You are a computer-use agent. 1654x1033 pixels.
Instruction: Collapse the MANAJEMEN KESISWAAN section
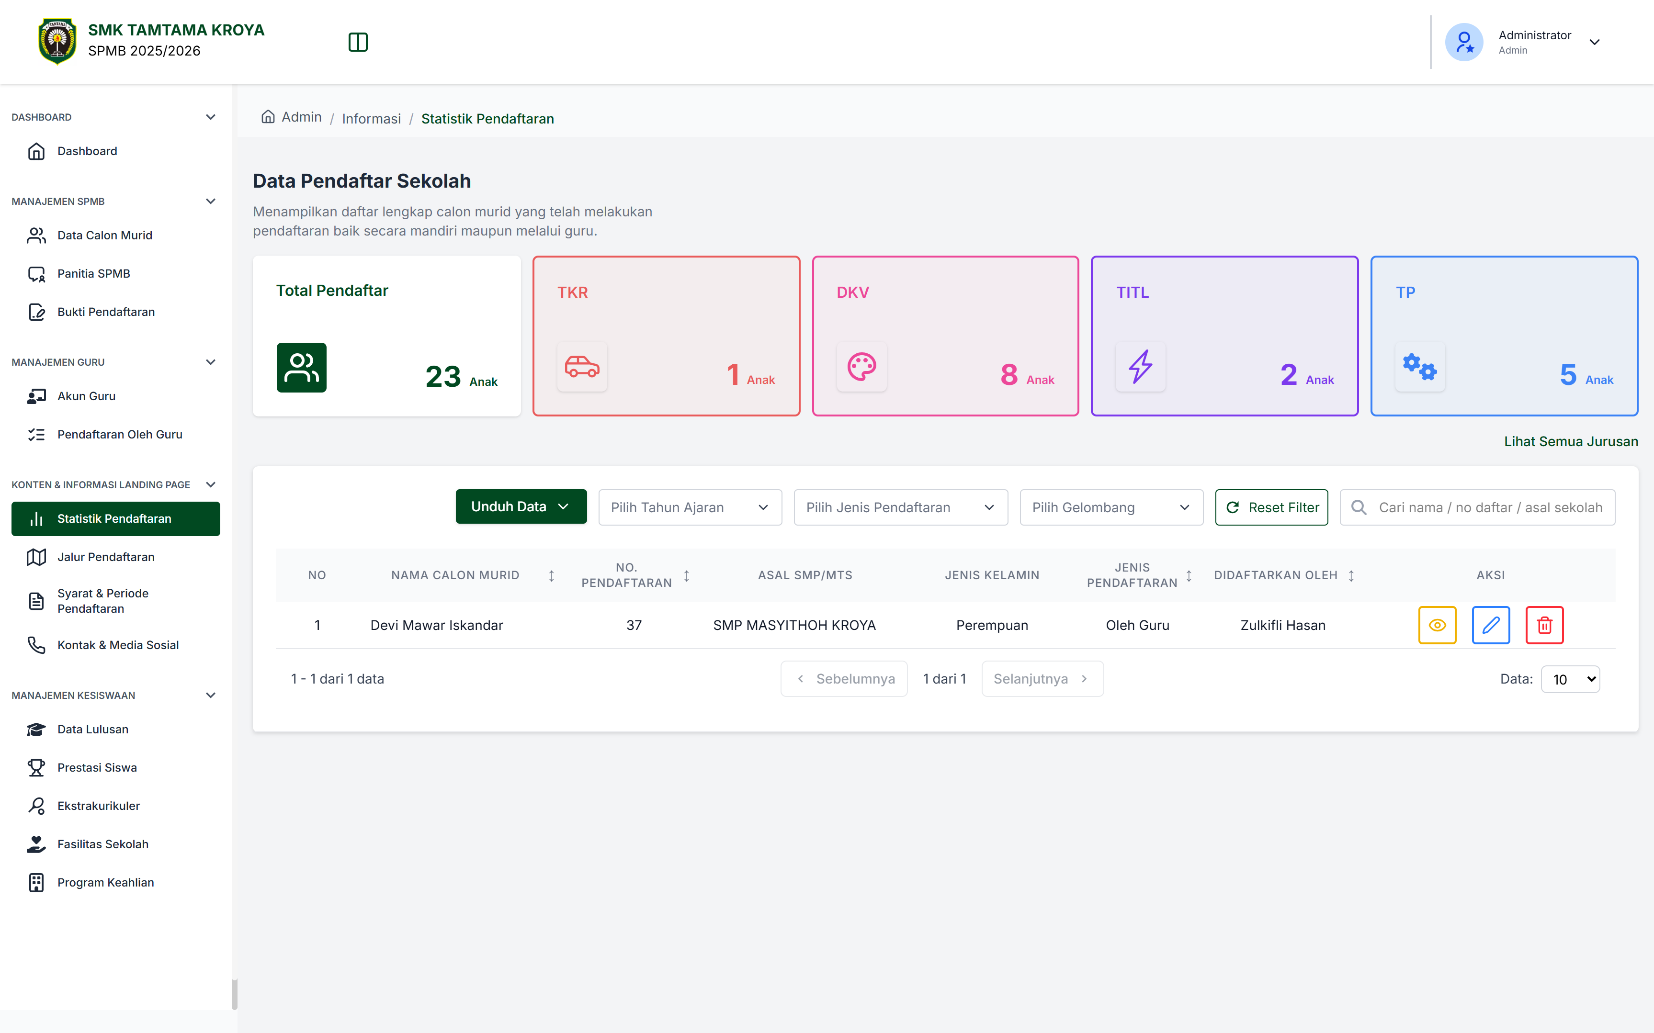211,695
